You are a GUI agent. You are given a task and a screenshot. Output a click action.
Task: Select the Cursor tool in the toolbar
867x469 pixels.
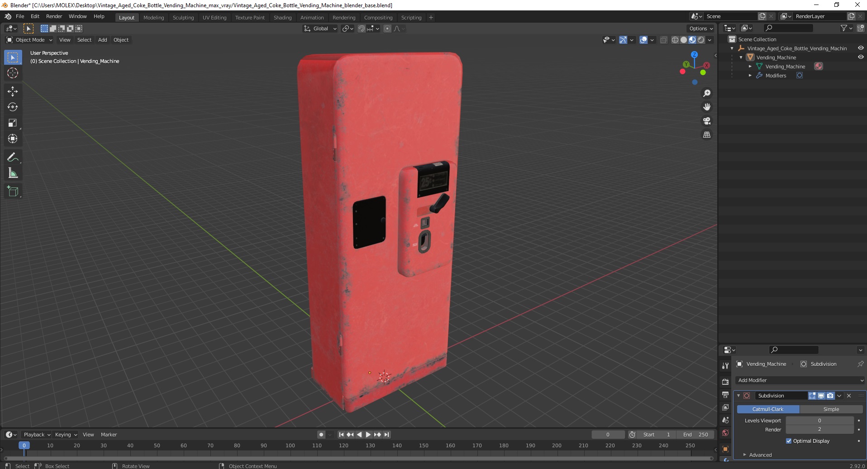coord(13,73)
